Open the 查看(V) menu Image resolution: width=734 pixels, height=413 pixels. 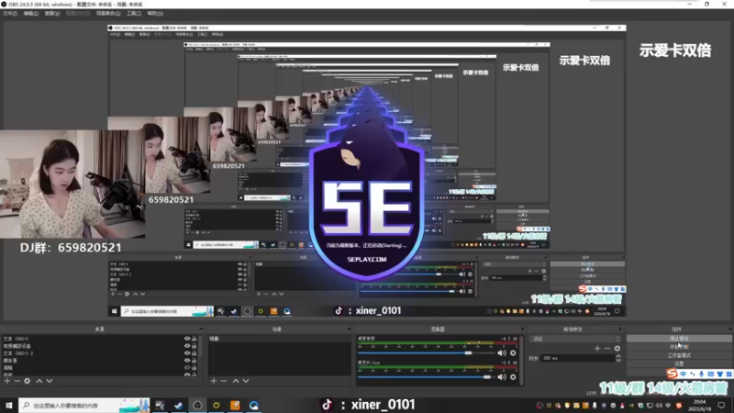point(52,14)
